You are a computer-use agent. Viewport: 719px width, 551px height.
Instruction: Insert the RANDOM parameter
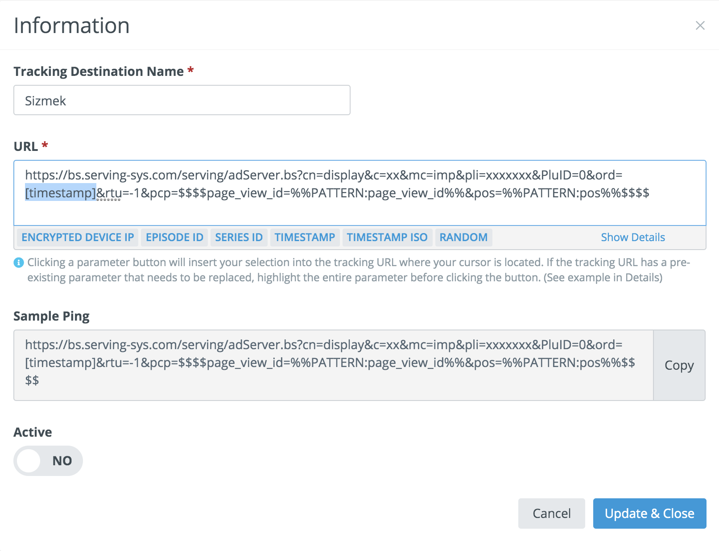[463, 238]
